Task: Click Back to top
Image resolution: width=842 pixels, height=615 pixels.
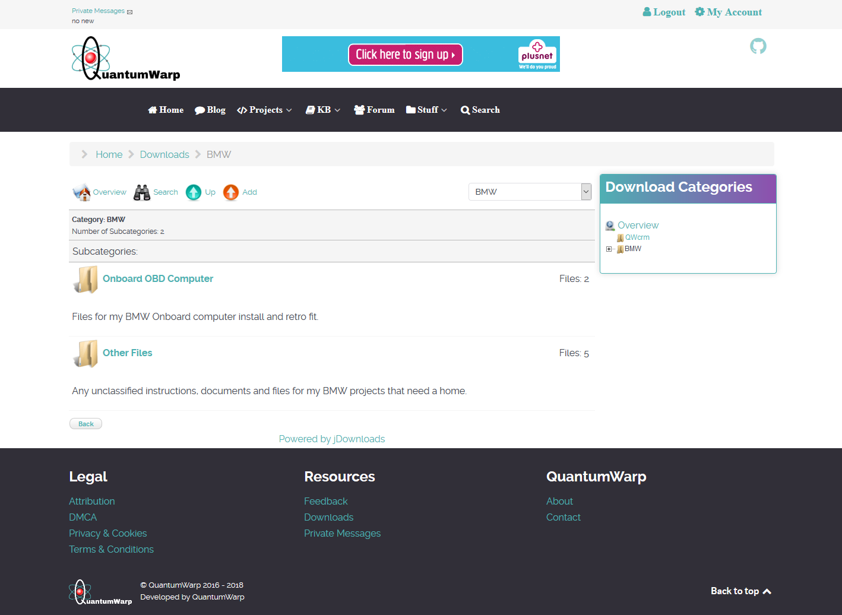Action: 740,591
